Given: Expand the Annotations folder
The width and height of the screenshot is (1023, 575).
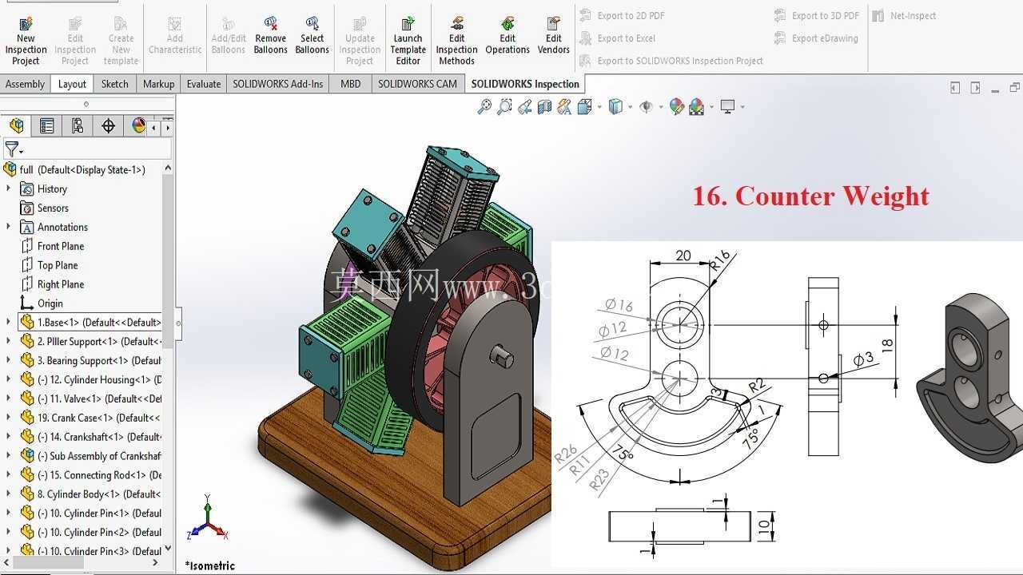Looking at the screenshot, I should point(9,227).
